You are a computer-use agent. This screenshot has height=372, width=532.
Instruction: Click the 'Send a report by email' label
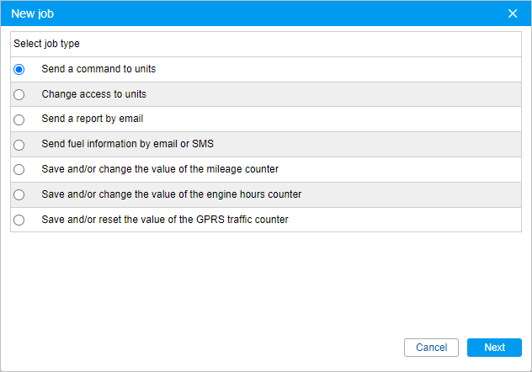93,119
